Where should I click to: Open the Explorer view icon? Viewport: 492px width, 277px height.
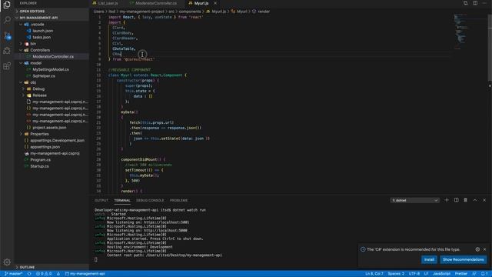[7, 5]
